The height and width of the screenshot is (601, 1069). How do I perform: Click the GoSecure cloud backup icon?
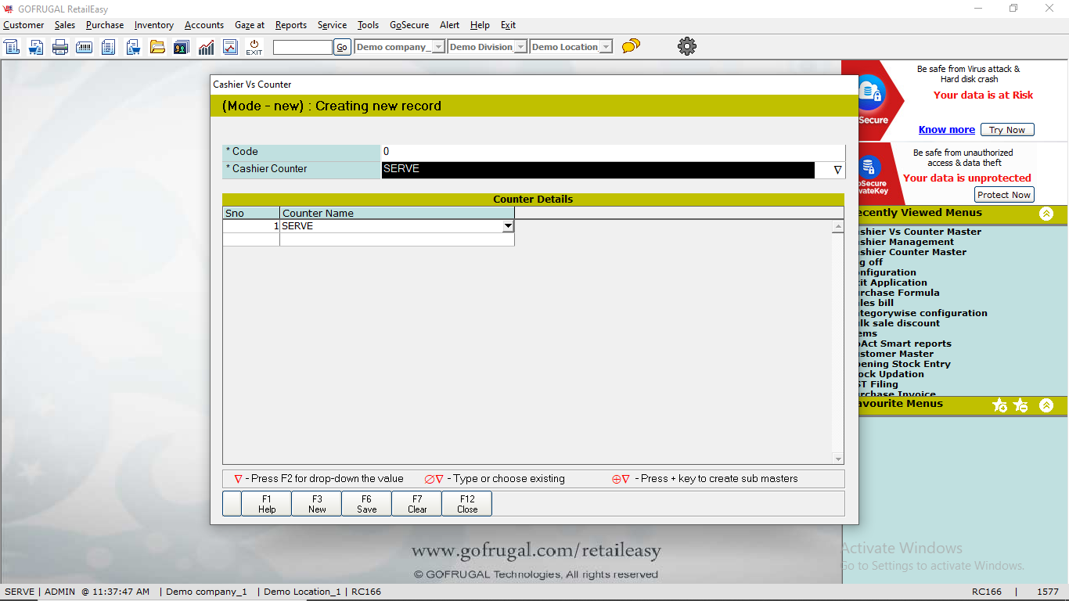coord(870,92)
